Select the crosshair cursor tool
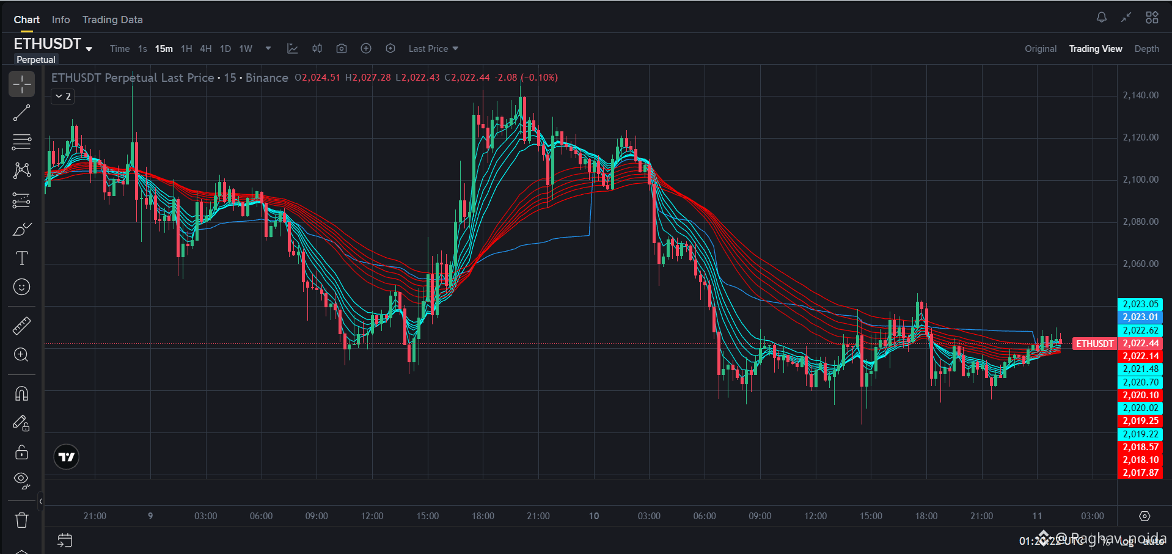Screen dimensions: 1172x554 tap(21, 84)
